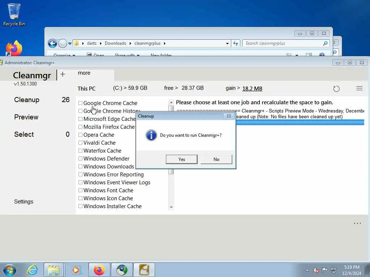This screenshot has height=277, width=370.
Task: Check the Opera Cache box
Action: pyautogui.click(x=80, y=135)
